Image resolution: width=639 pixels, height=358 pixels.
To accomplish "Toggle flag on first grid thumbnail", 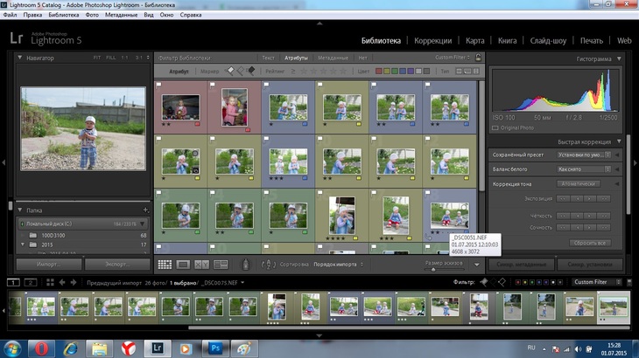I will [x=159, y=85].
